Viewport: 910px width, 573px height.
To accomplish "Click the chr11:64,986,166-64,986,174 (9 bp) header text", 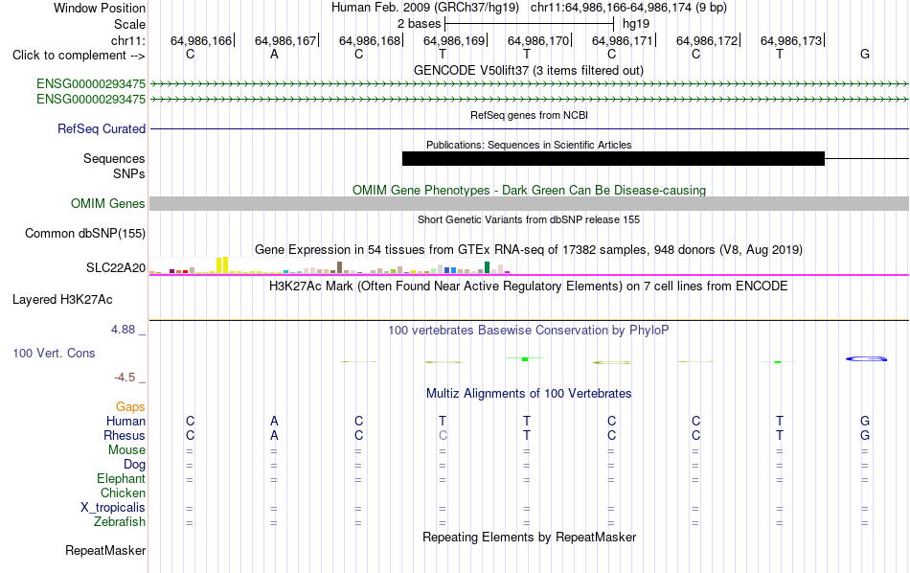I will 628,8.
